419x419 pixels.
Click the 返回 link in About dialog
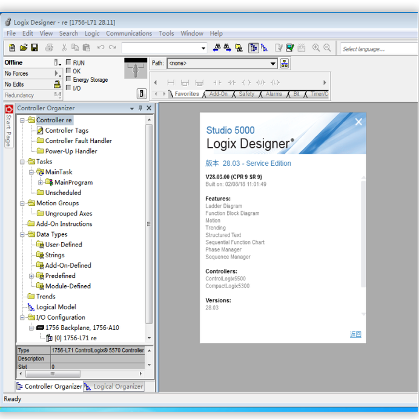[x=355, y=334]
